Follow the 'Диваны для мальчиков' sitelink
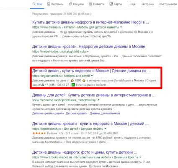 105,113
